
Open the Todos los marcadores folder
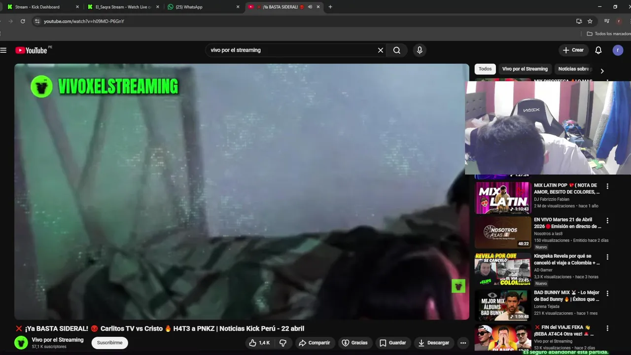pyautogui.click(x=609, y=34)
